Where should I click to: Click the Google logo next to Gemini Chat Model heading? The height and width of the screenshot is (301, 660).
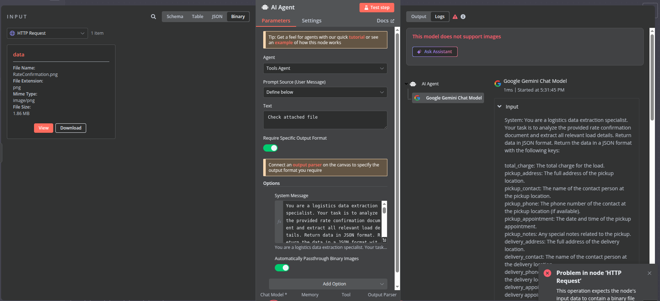[498, 84]
